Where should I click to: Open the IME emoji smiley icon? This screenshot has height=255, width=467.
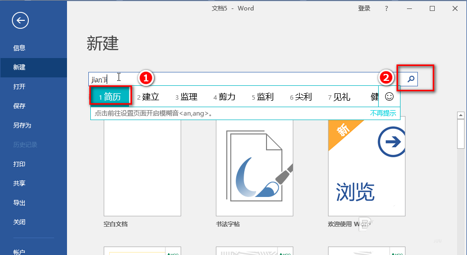coord(389,96)
